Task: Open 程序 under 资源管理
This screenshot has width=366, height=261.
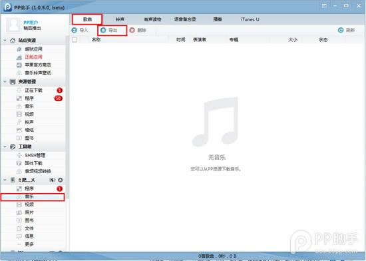Action: [x=29, y=99]
